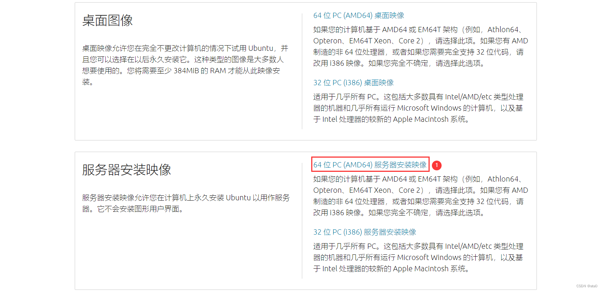Select the 服务器安装映像 heading
This screenshot has height=291, width=603.
[127, 170]
